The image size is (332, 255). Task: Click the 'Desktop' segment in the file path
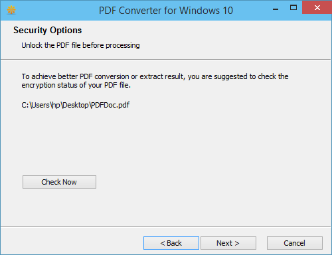coord(76,105)
